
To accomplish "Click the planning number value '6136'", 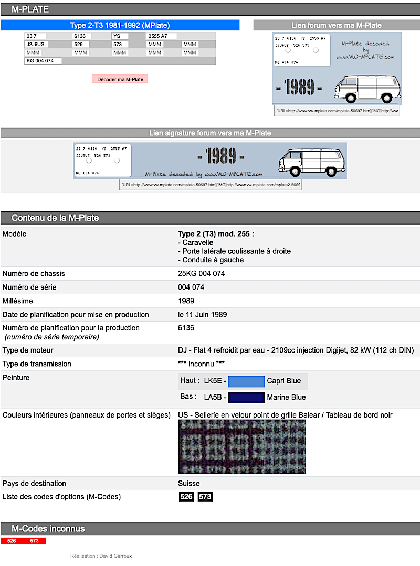I will (186, 328).
